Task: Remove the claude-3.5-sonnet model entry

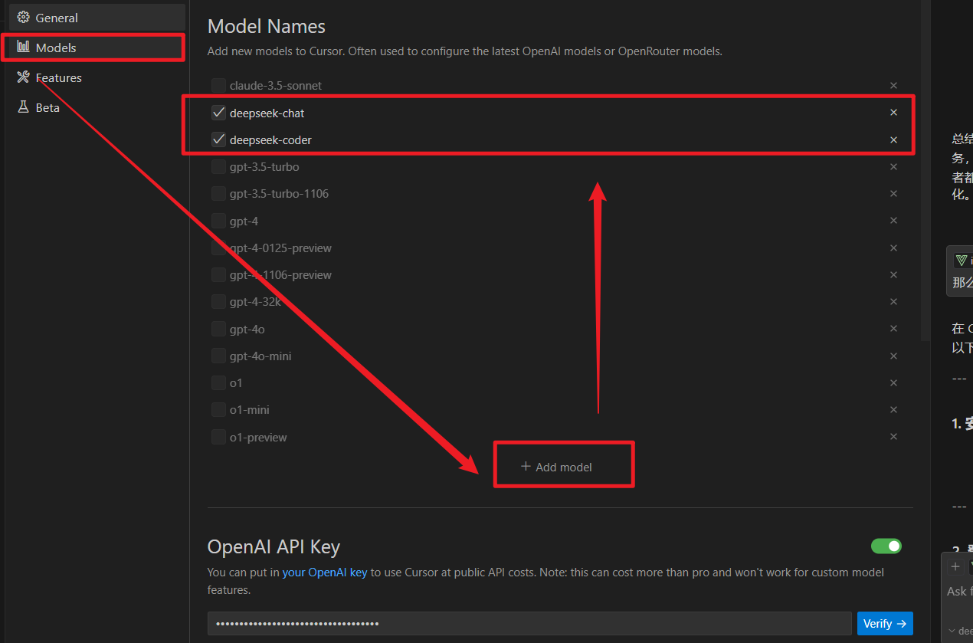Action: 893,86
